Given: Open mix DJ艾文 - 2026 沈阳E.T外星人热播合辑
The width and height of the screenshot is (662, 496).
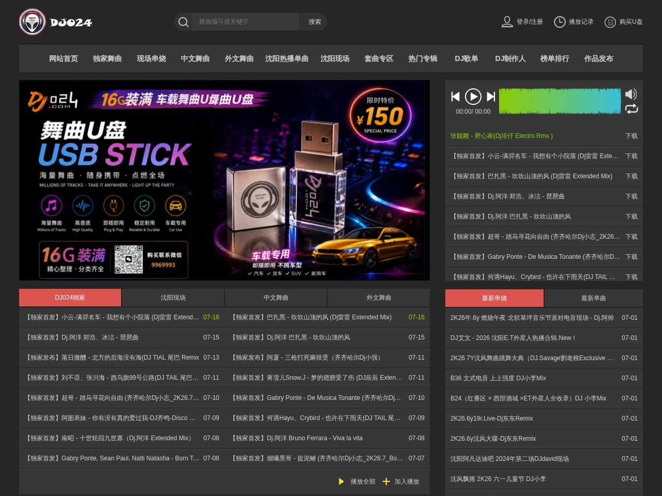Looking at the screenshot, I should pos(513,338).
